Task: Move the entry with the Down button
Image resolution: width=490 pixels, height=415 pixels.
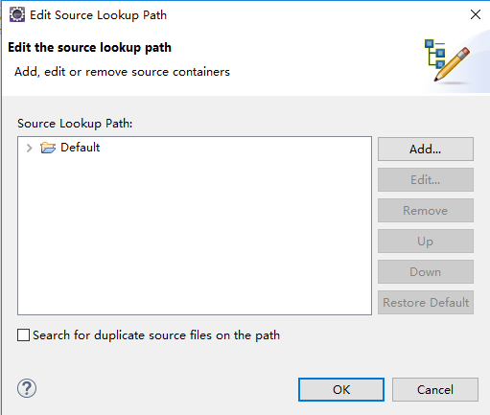Action: (x=426, y=271)
